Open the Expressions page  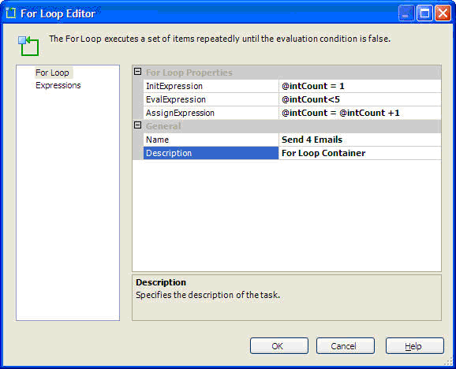(58, 85)
